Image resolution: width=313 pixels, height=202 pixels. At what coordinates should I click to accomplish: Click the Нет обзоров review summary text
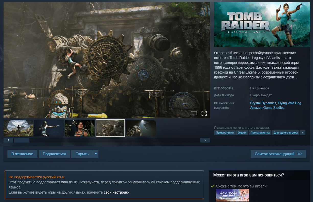pyautogui.click(x=260, y=88)
